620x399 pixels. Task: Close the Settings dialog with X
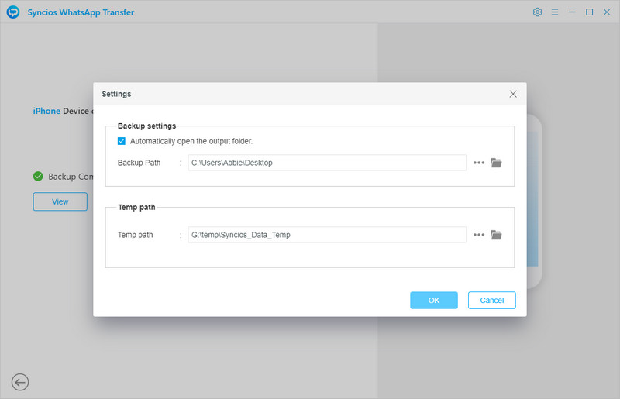(513, 94)
